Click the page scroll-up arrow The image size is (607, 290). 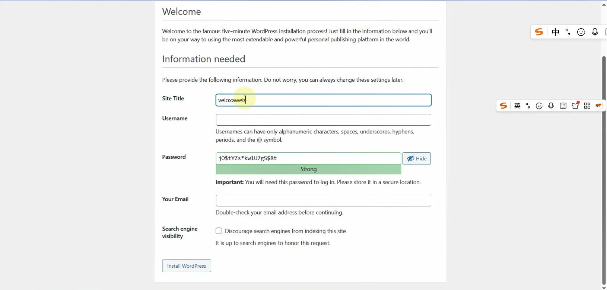click(x=604, y=5)
